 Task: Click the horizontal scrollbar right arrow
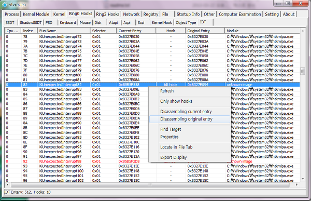coord(296,185)
